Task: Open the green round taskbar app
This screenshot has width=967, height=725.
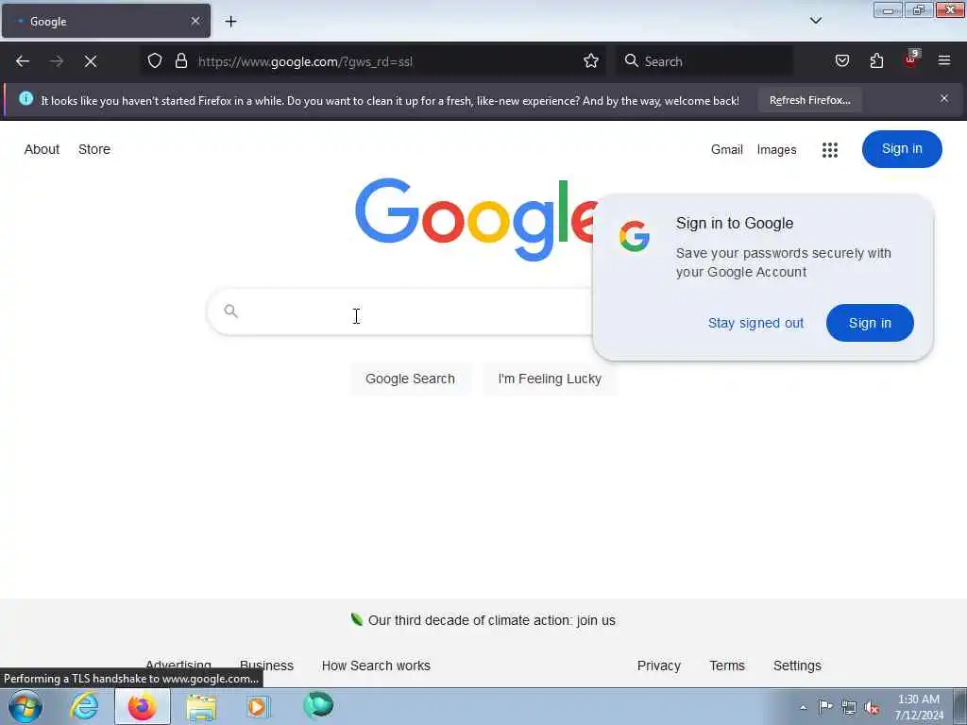Action: (x=318, y=705)
